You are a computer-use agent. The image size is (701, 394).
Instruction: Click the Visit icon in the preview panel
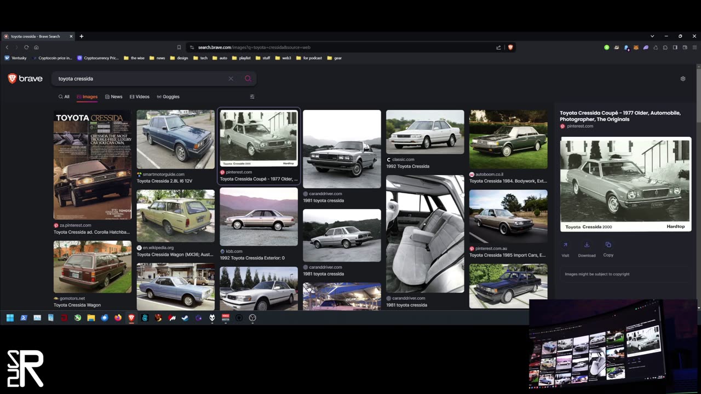(565, 245)
